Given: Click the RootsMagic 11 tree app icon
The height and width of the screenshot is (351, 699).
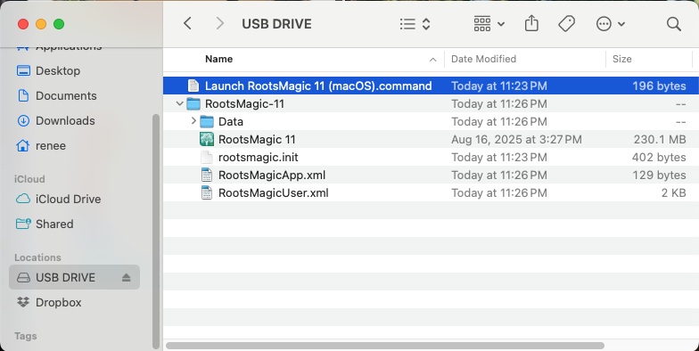Looking at the screenshot, I should [x=207, y=139].
